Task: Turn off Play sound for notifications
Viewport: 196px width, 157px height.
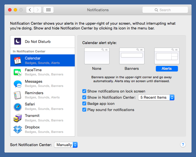Action: [84, 110]
